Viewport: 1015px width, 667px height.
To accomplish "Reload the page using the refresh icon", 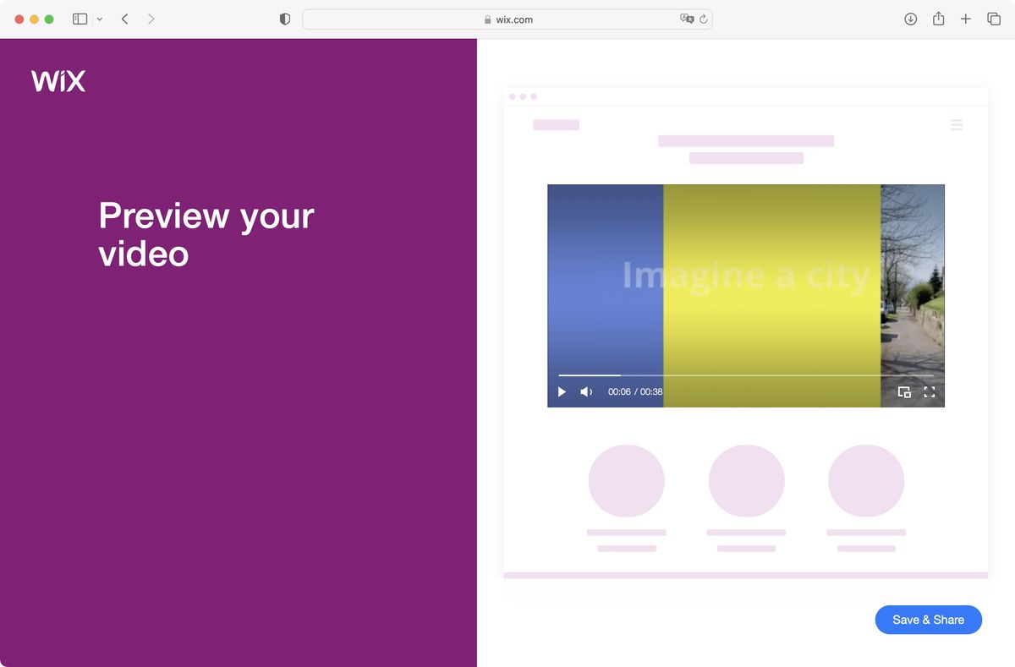I will pyautogui.click(x=701, y=19).
